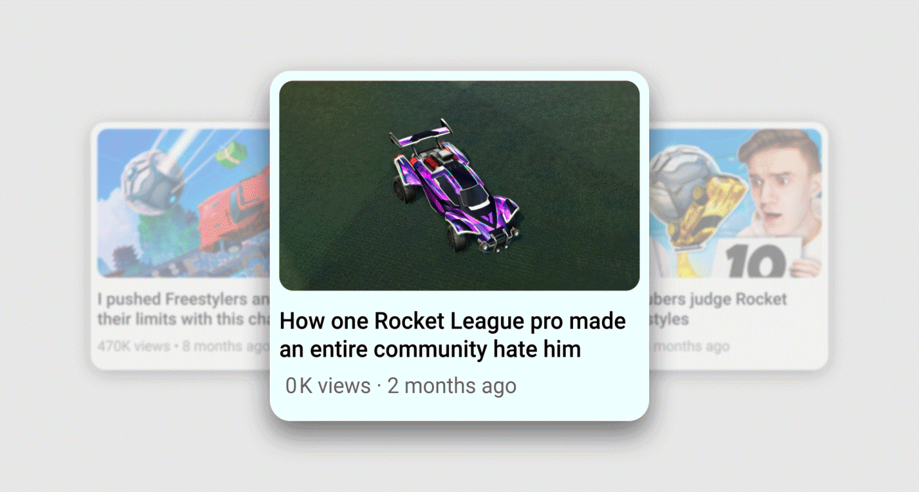
Task: Click the "2 months ago" label
Action: coord(452,386)
